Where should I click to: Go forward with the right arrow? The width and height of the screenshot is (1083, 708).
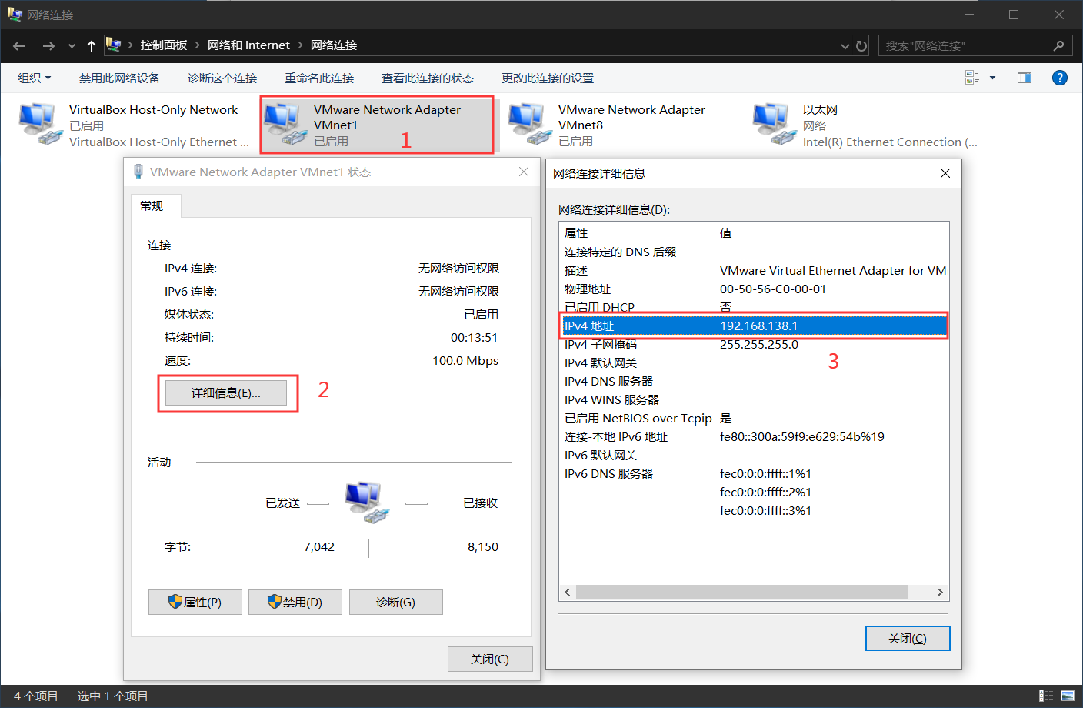[x=48, y=46]
